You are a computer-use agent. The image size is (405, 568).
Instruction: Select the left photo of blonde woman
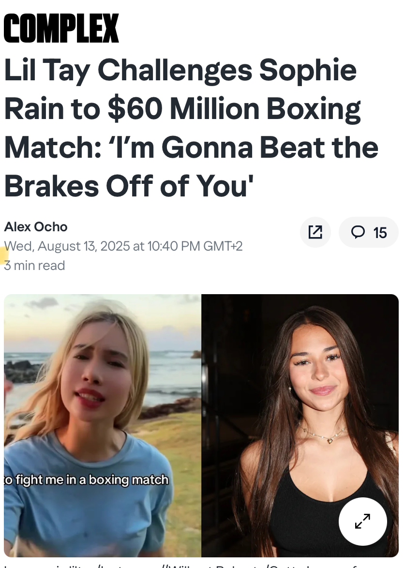tap(103, 426)
